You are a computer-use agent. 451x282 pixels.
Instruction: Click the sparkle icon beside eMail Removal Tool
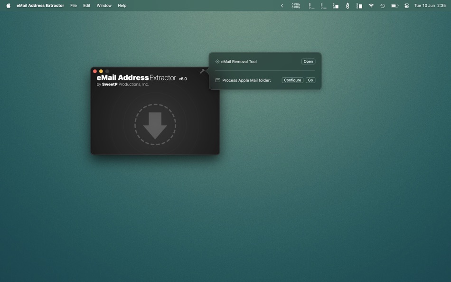click(217, 62)
